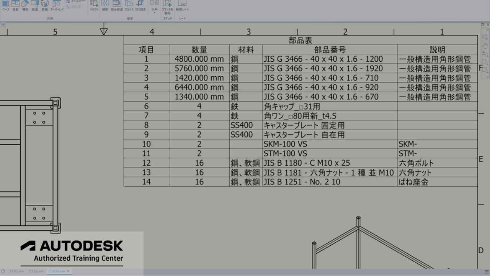Create a 新規シート (New sheet)
Screen dimensions: 490x276
point(182,6)
